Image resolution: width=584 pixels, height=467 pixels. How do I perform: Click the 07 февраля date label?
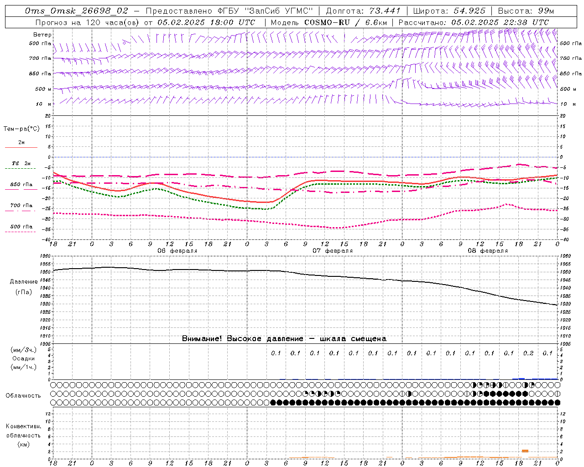(x=333, y=251)
